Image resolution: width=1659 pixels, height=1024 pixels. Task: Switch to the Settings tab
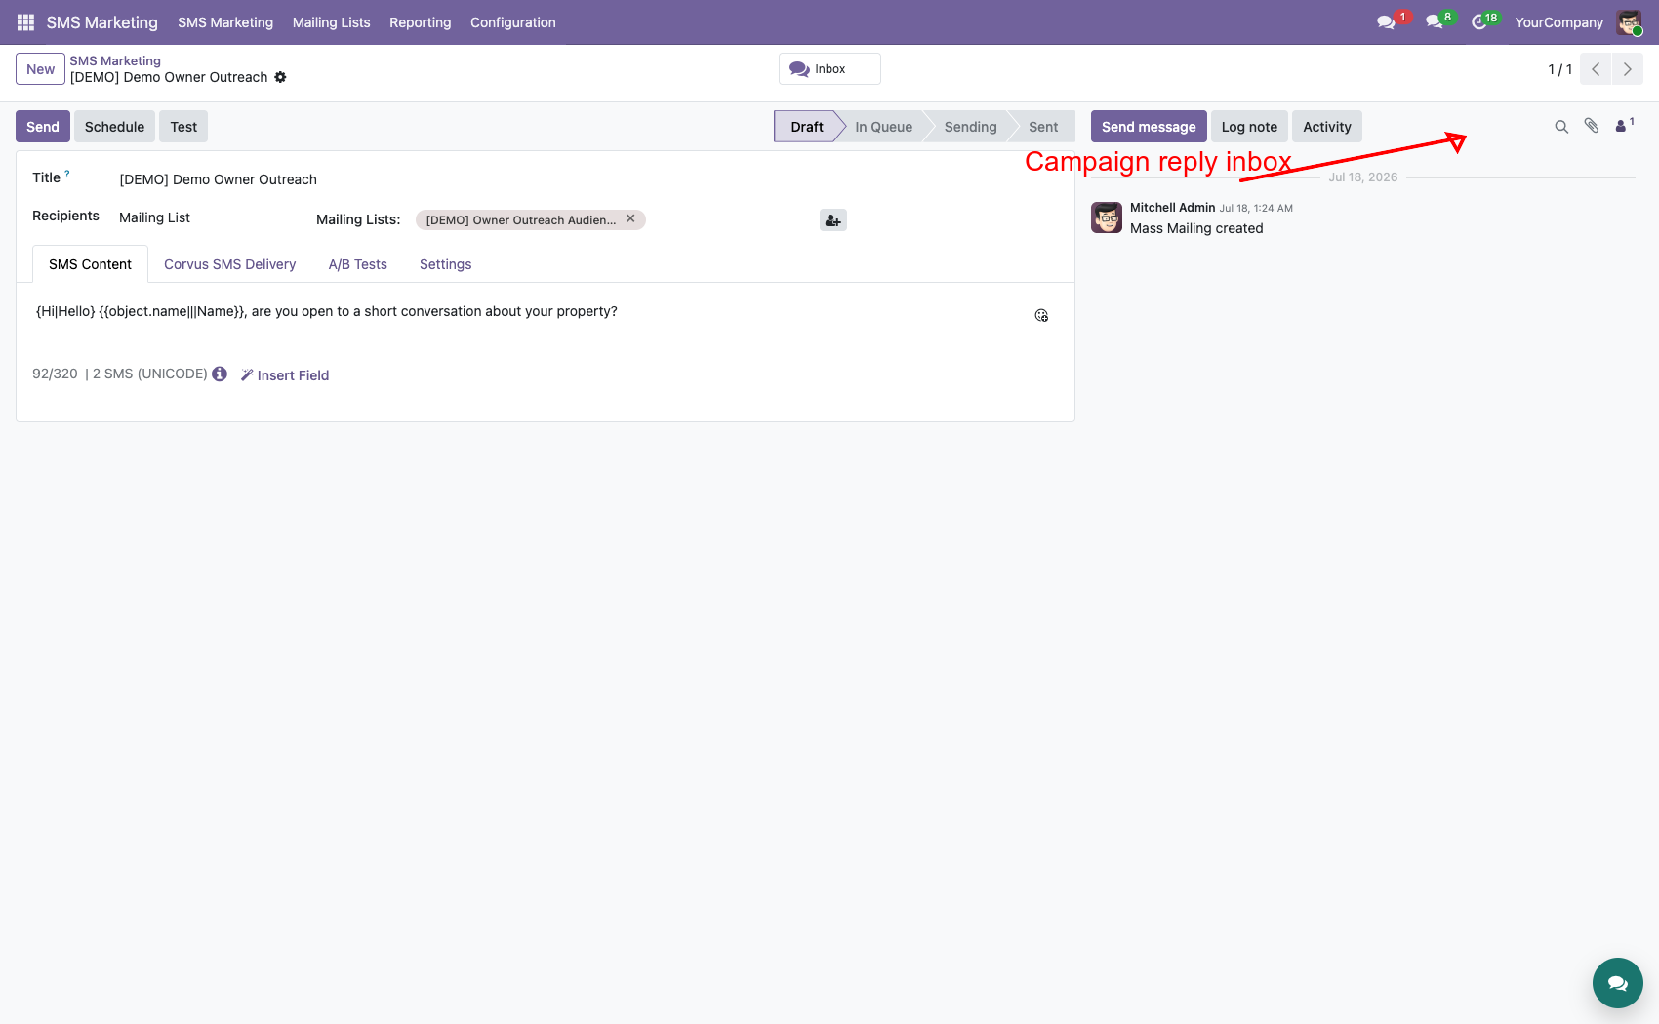(x=445, y=264)
